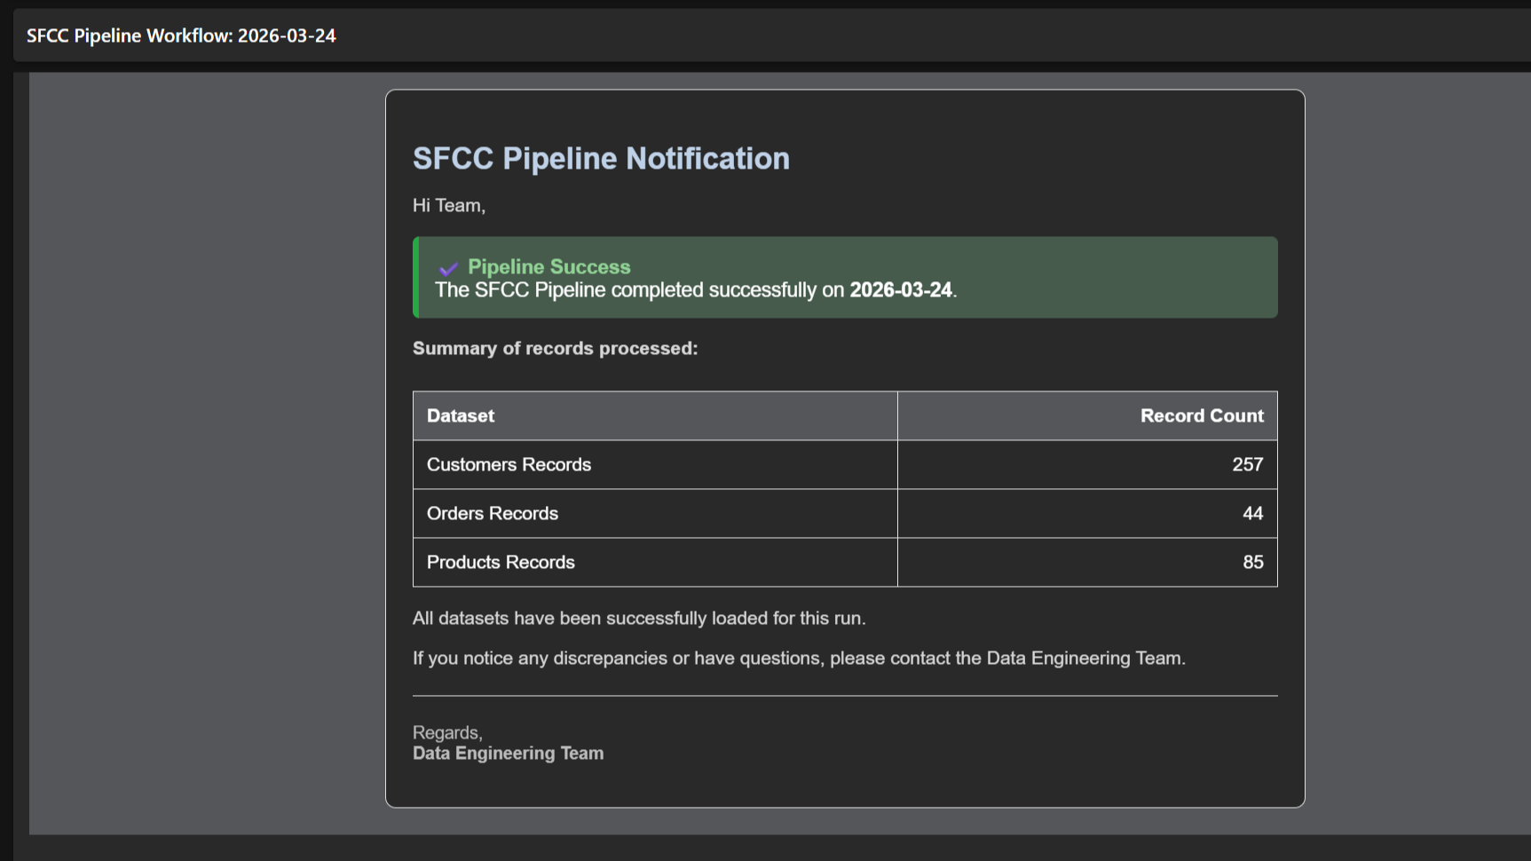Viewport: 1531px width, 861px height.
Task: Click the purple checkmark success icon
Action: [448, 268]
